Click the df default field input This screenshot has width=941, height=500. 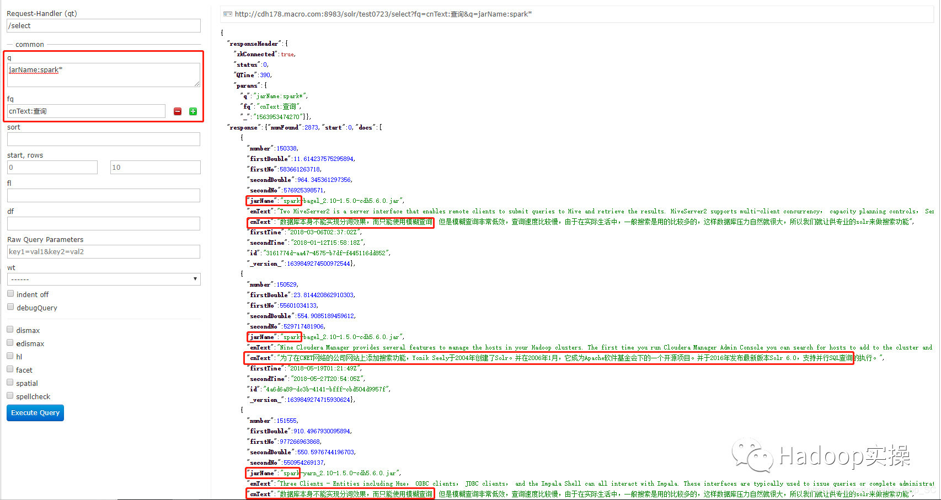(x=104, y=224)
